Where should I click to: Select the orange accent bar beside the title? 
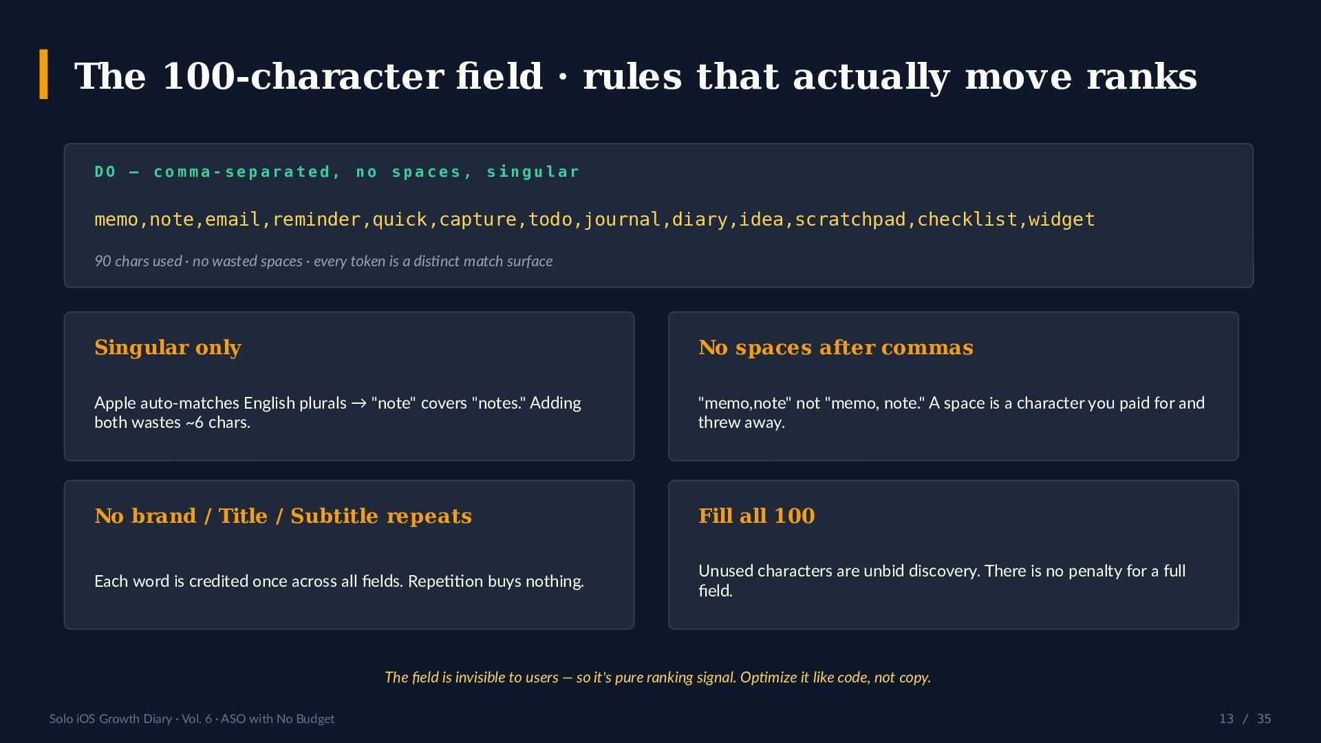tap(44, 74)
